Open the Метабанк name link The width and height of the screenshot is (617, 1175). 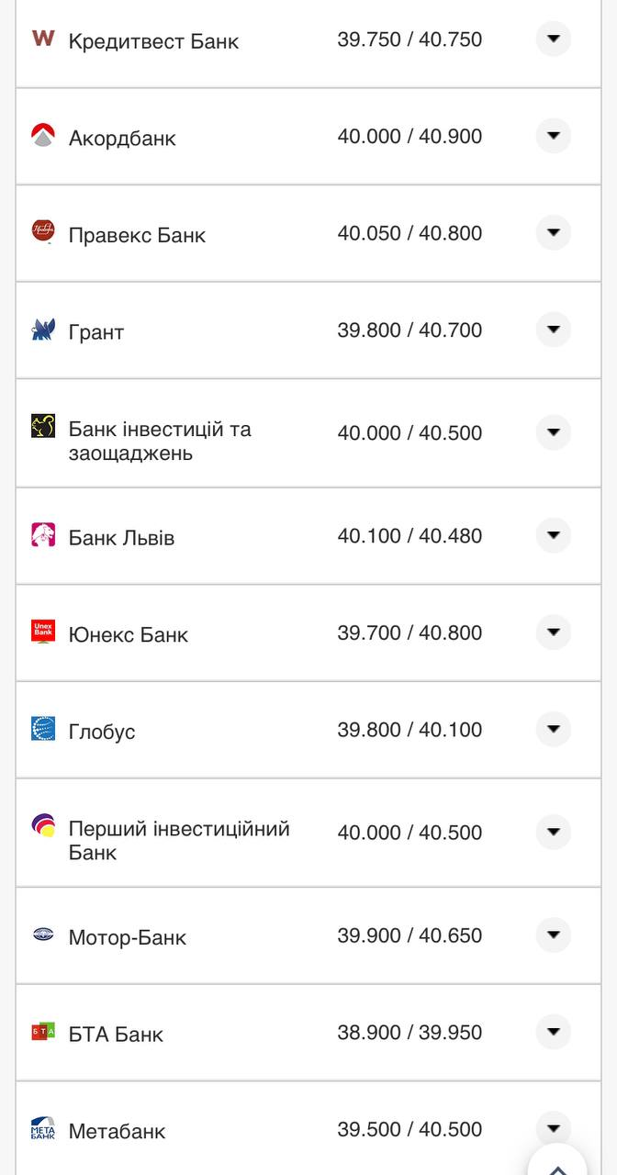[x=117, y=1131]
